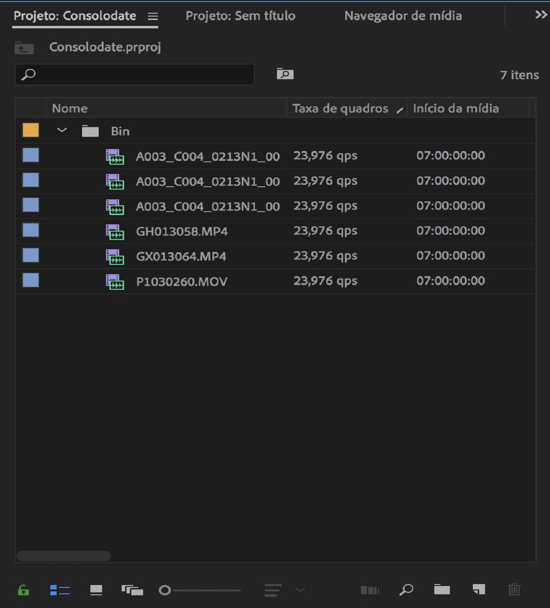Click the Consolodate.prproj file name
The image size is (550, 608).
(105, 47)
